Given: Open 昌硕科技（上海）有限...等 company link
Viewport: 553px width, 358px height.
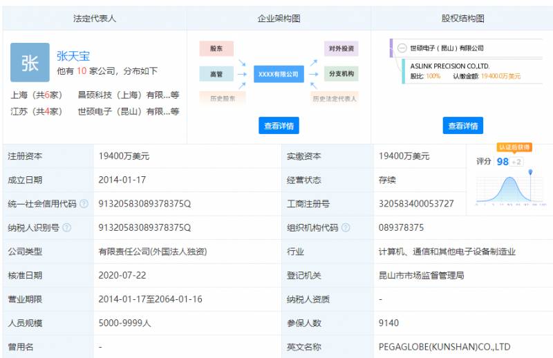Looking at the screenshot, I should (x=129, y=95).
